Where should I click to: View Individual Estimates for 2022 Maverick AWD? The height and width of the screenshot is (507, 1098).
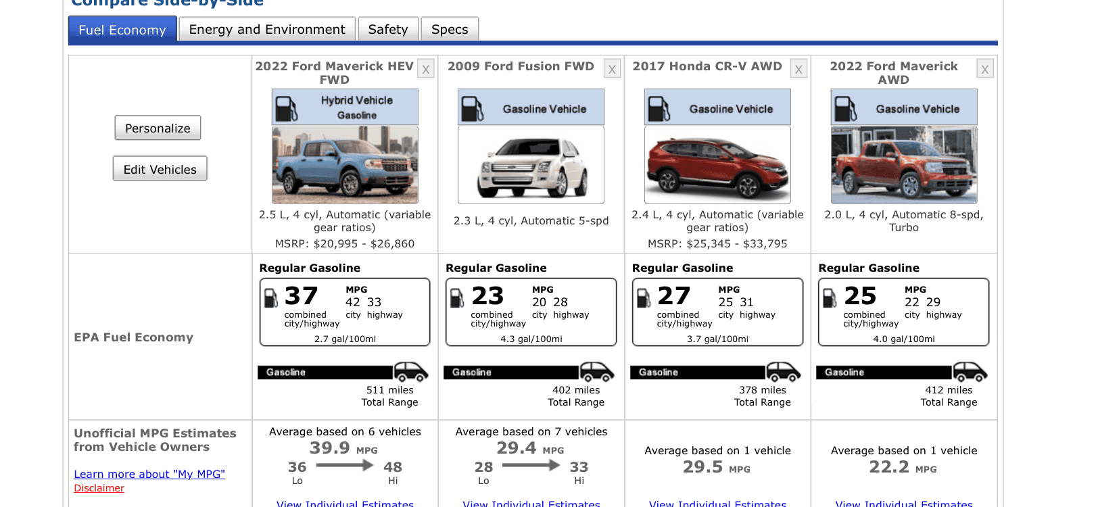click(904, 504)
